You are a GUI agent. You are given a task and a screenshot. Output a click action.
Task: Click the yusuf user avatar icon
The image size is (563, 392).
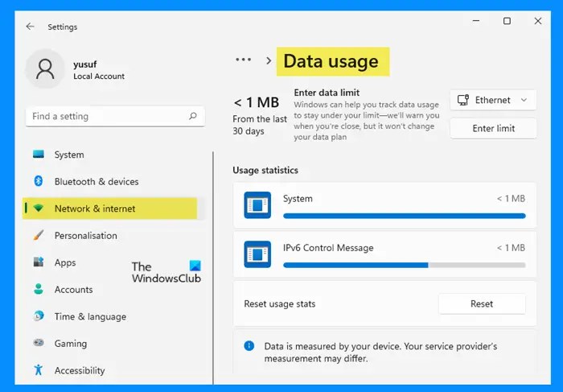pos(45,69)
